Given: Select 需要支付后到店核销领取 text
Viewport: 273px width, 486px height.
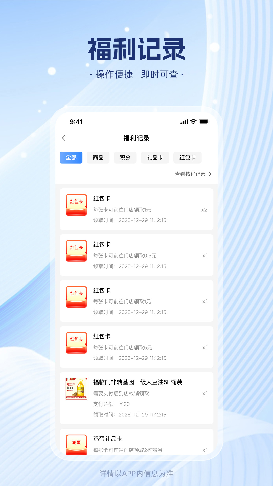Looking at the screenshot, I should point(121,393).
